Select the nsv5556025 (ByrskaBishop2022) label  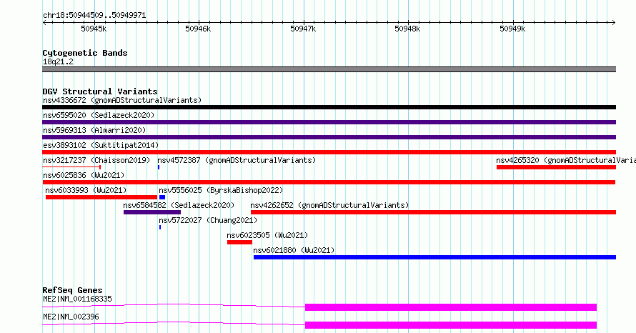point(221,190)
